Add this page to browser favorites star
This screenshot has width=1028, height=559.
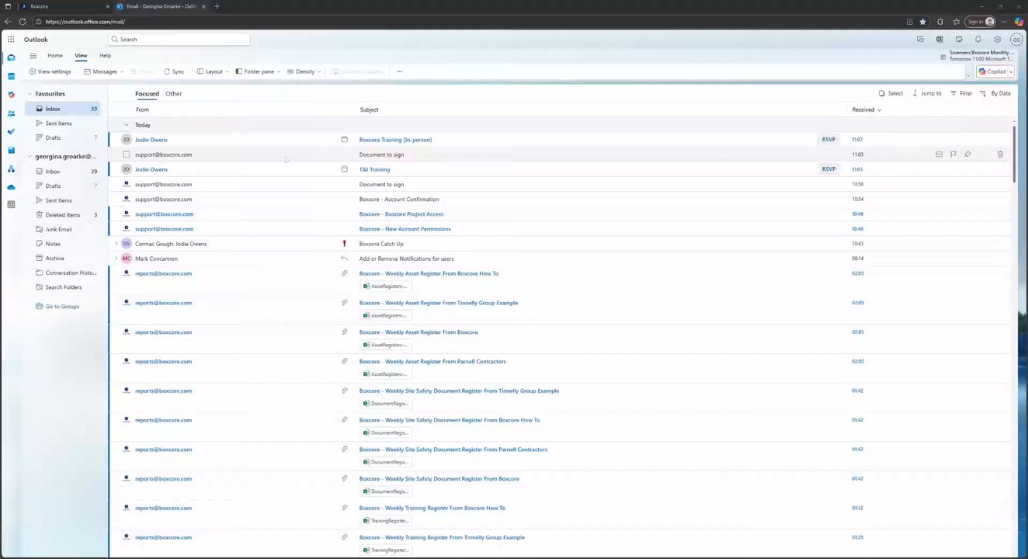(x=922, y=22)
